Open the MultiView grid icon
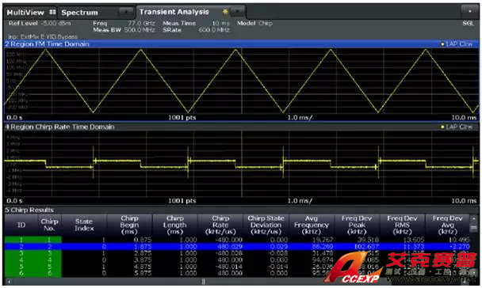 [x=52, y=13]
